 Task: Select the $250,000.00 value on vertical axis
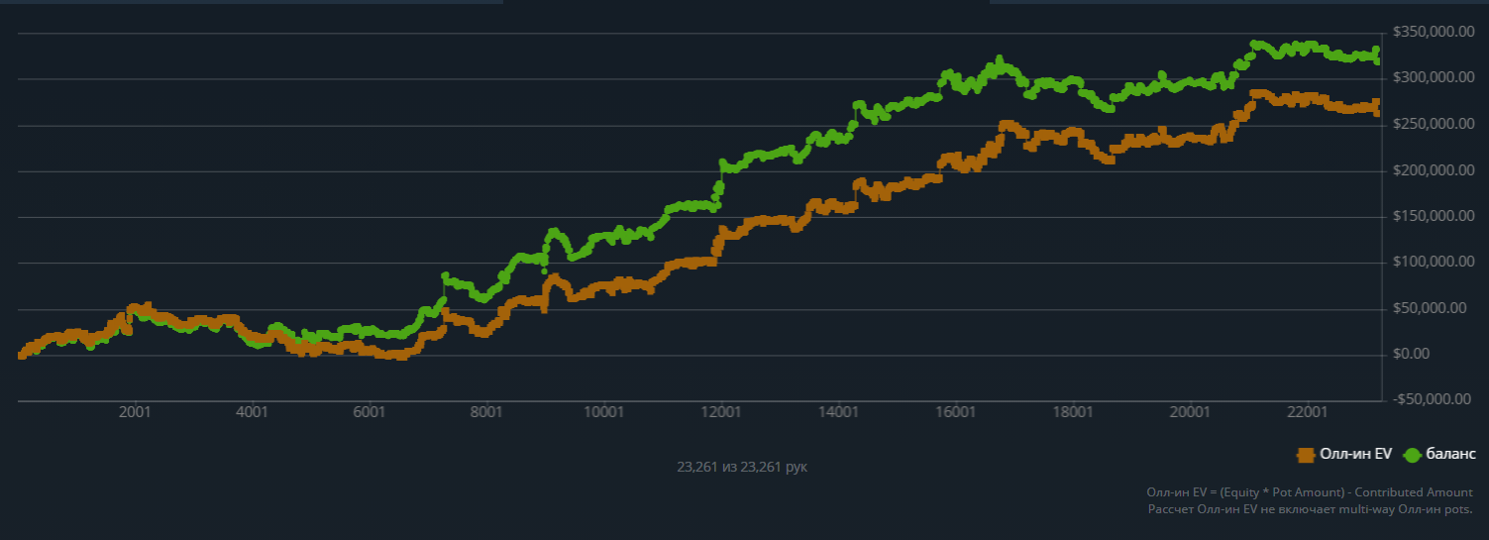1430,124
